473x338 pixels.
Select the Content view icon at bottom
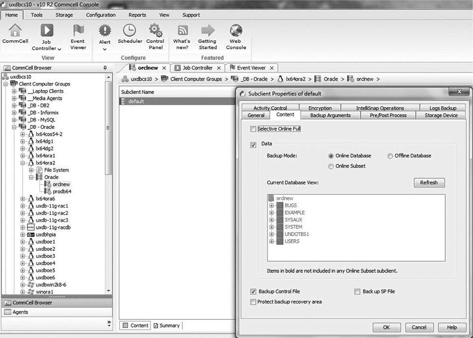126,325
